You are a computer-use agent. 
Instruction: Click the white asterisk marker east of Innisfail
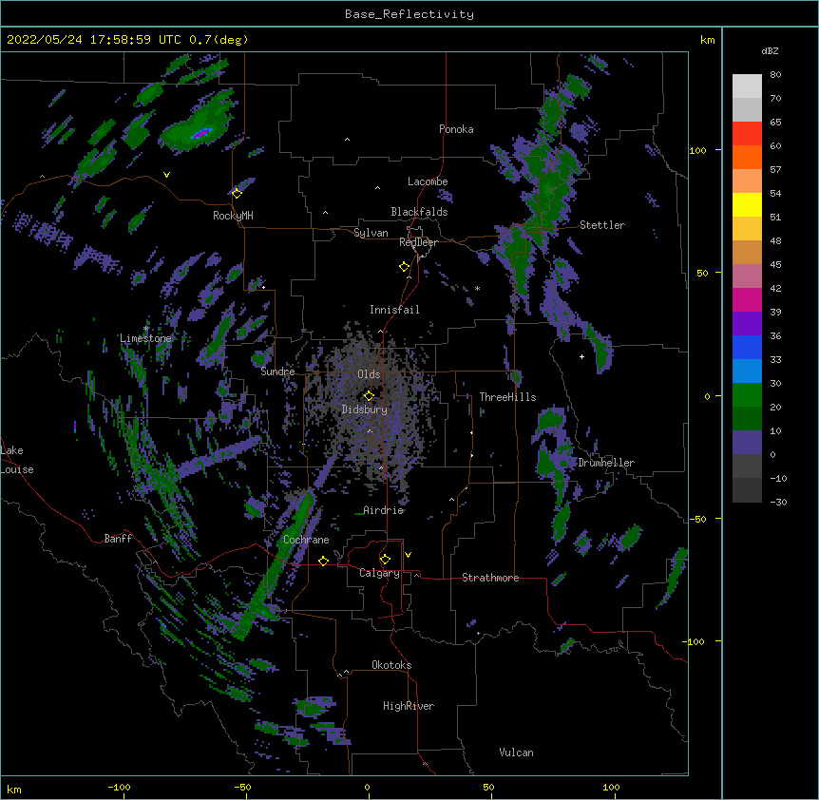(477, 288)
